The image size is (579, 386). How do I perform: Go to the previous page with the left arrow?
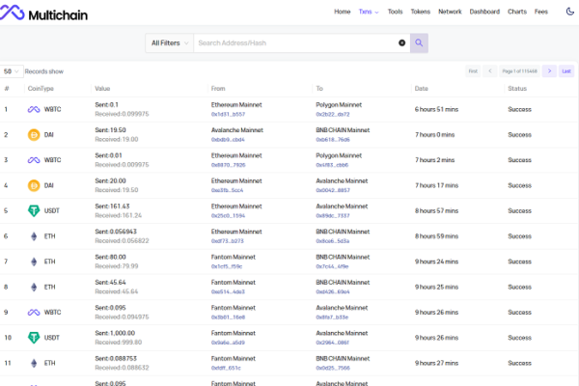point(490,70)
